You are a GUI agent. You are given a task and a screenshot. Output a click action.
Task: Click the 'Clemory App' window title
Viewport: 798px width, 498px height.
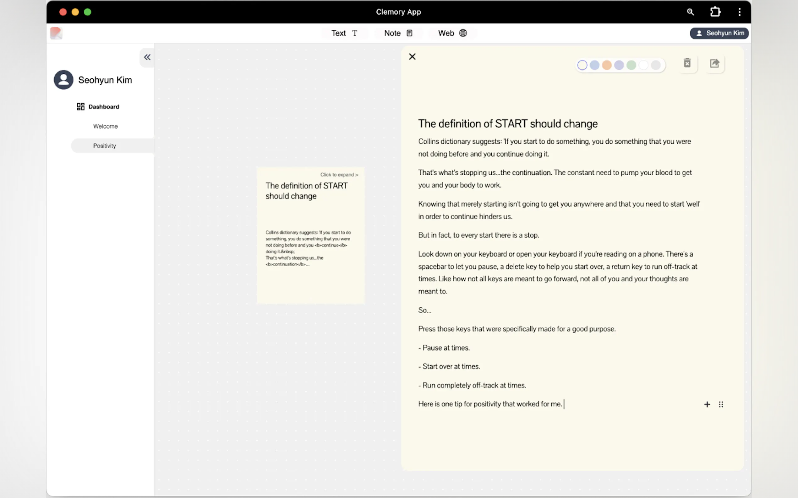click(x=398, y=12)
